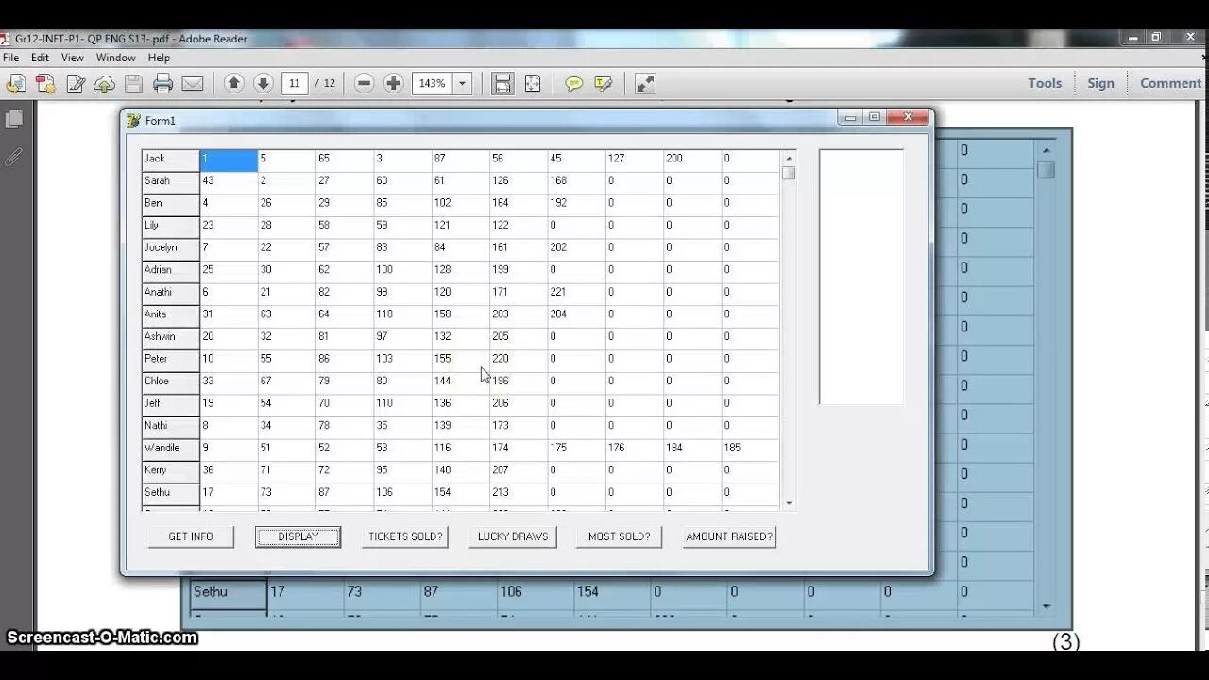Click the Open file toolbar icon
The image size is (1209, 680).
(16, 83)
